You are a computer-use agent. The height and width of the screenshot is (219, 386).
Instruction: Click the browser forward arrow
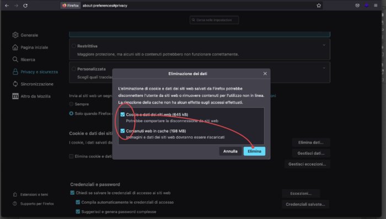coord(16,6)
